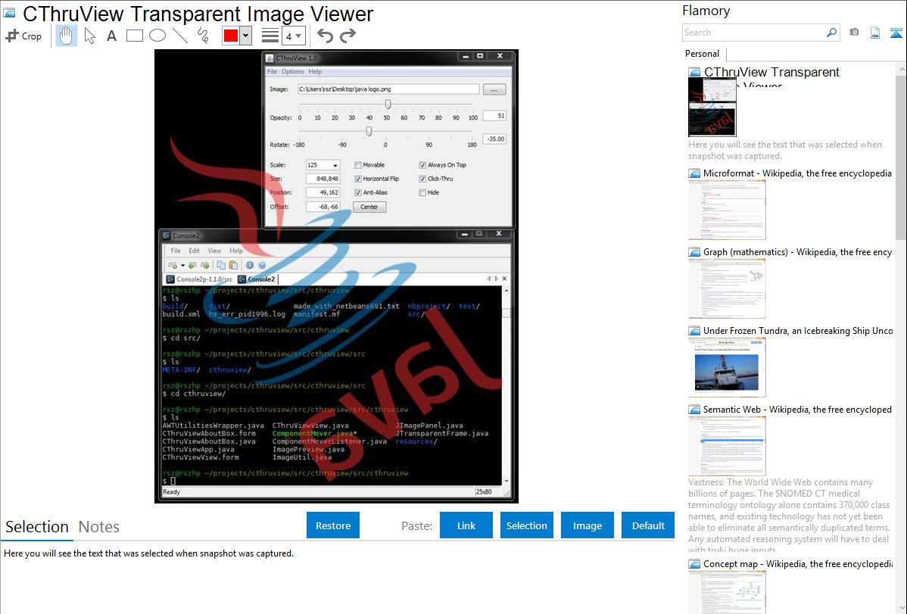Open the Notes tab

[x=99, y=527]
